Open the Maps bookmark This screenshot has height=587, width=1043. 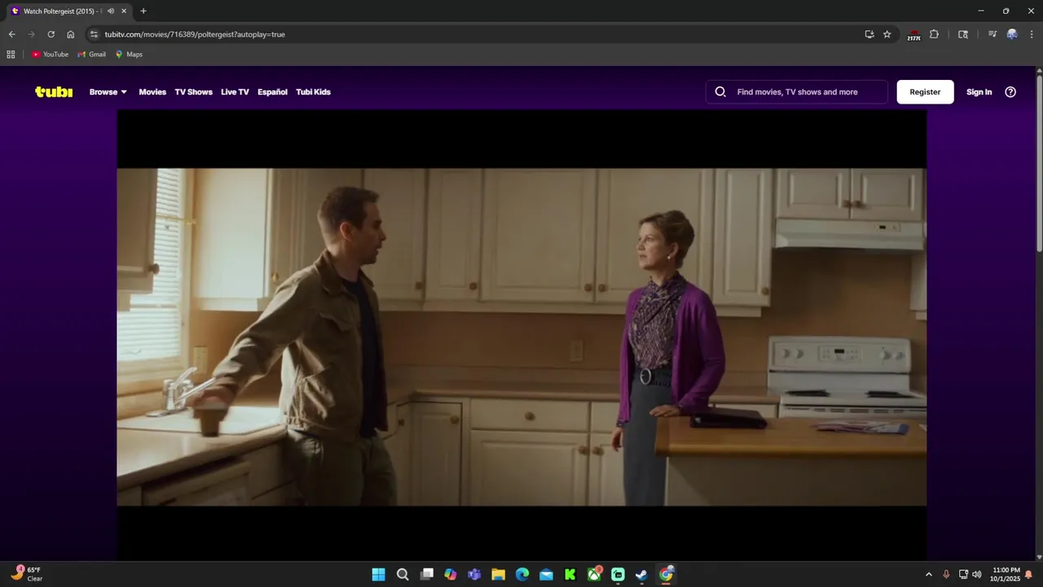[129, 55]
